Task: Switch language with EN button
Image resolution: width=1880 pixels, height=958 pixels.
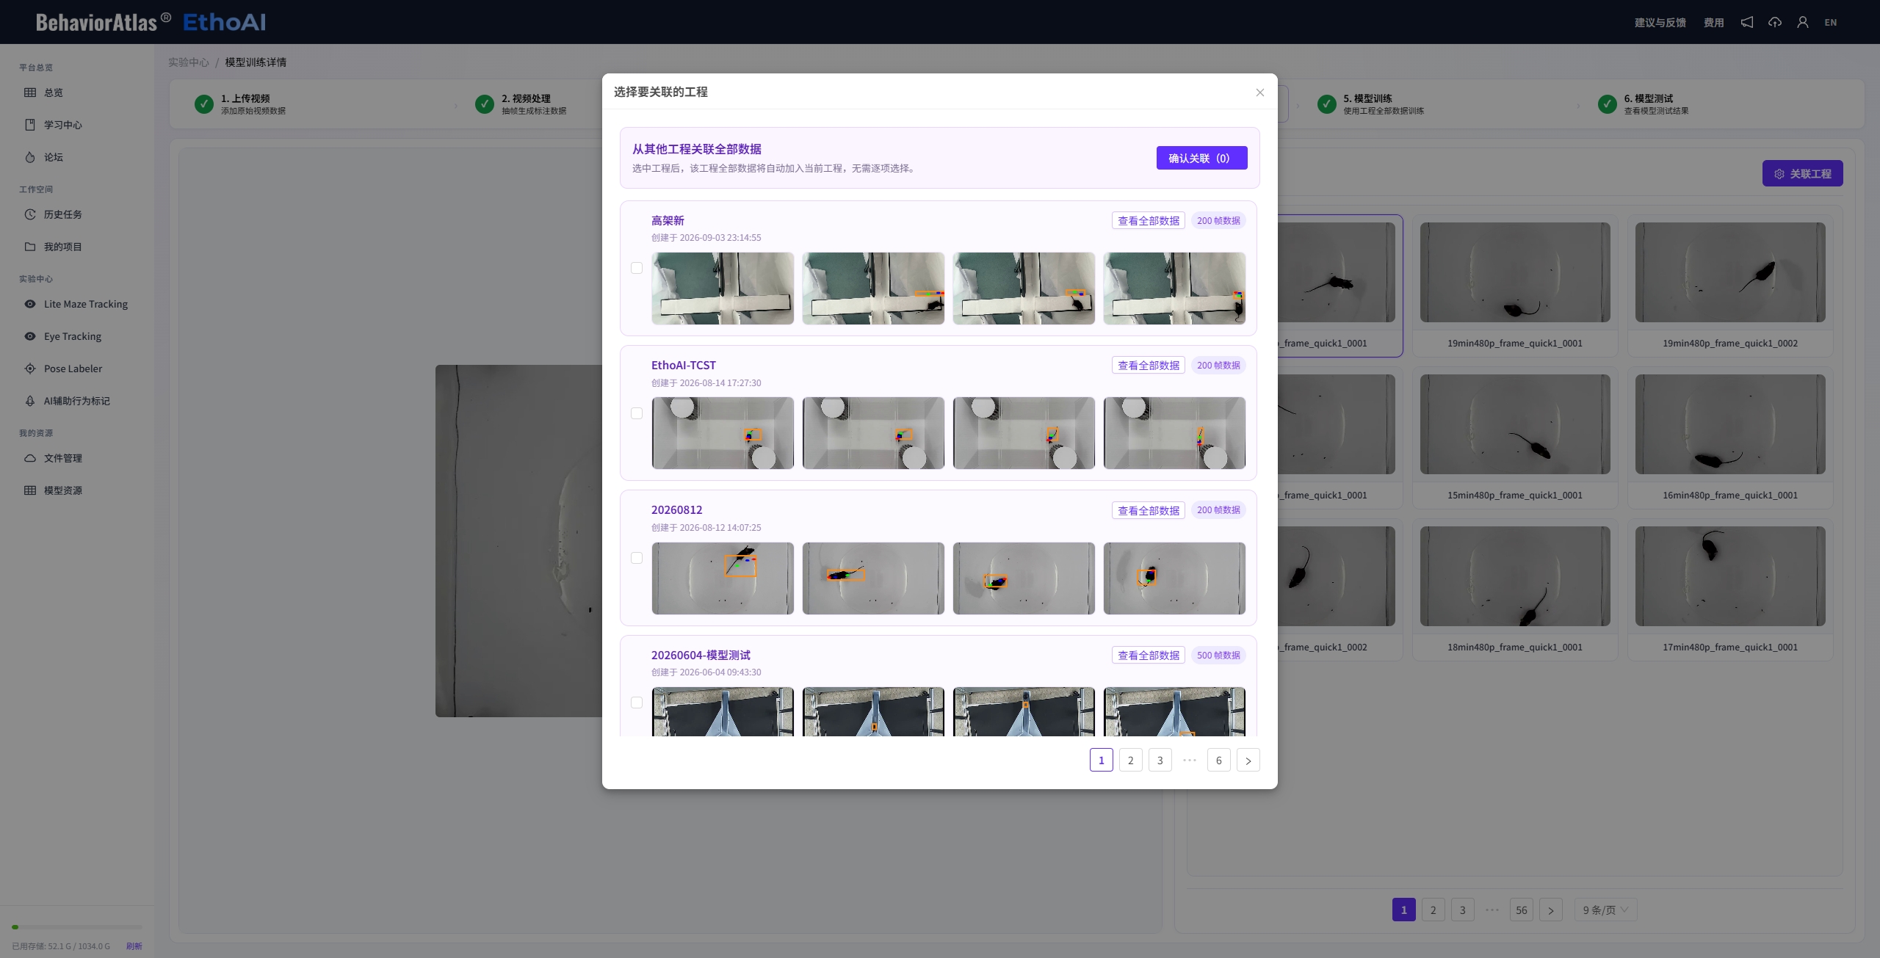Action: (1831, 23)
